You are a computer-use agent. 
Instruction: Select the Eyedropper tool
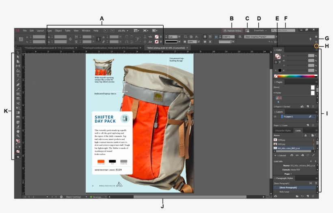[18, 127]
